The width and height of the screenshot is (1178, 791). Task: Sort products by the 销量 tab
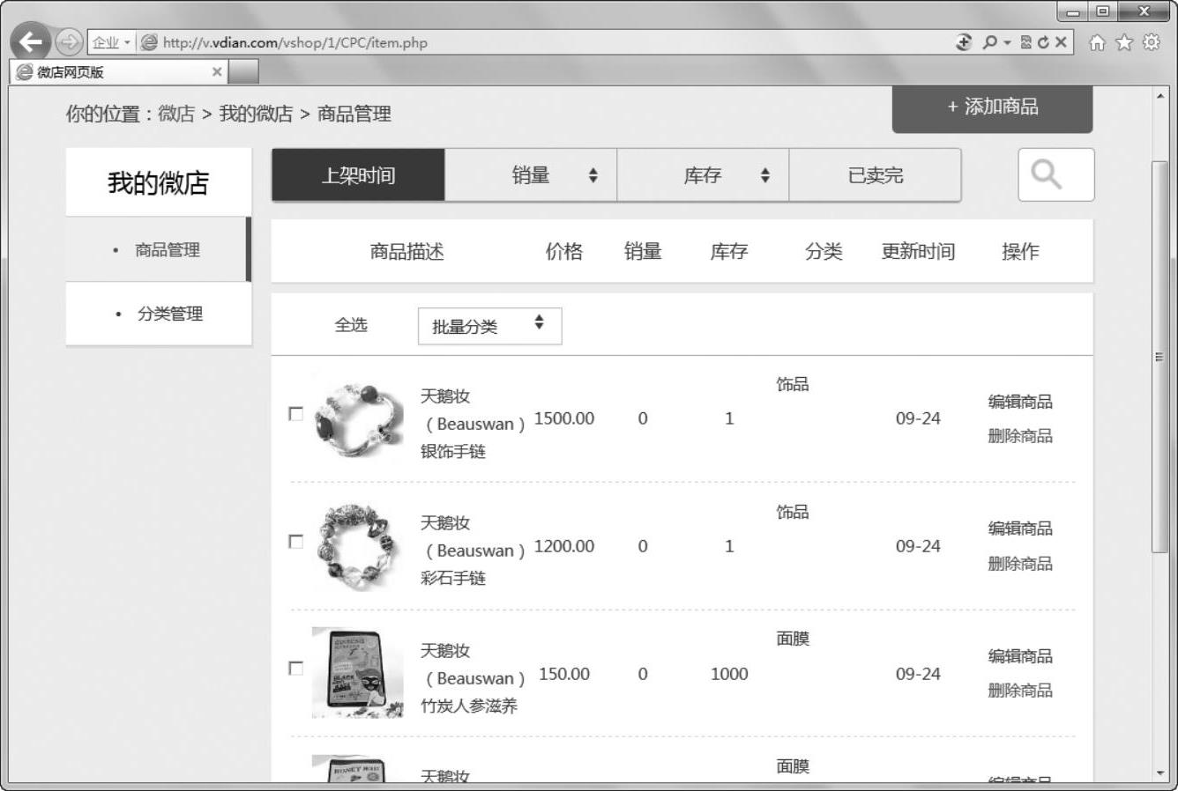tap(531, 175)
